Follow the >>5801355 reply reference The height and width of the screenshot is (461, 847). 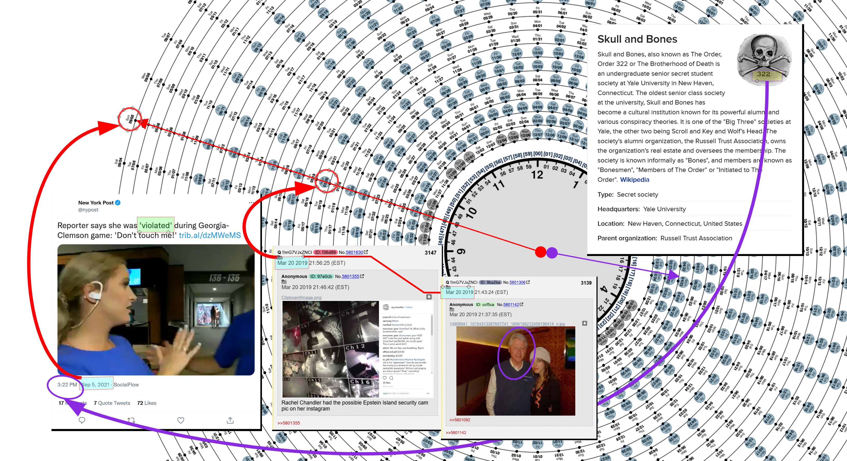pyautogui.click(x=289, y=423)
